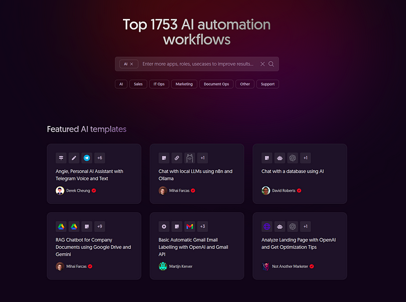This screenshot has width=406, height=302.
Task: Select the Sales category chip
Action: [138, 84]
